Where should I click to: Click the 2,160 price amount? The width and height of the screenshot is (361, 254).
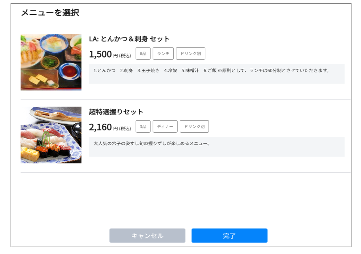(100, 127)
